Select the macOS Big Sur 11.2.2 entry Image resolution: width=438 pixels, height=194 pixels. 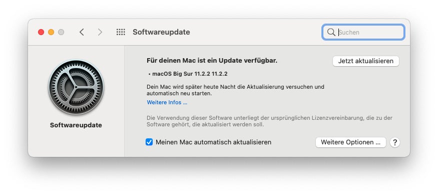point(188,74)
